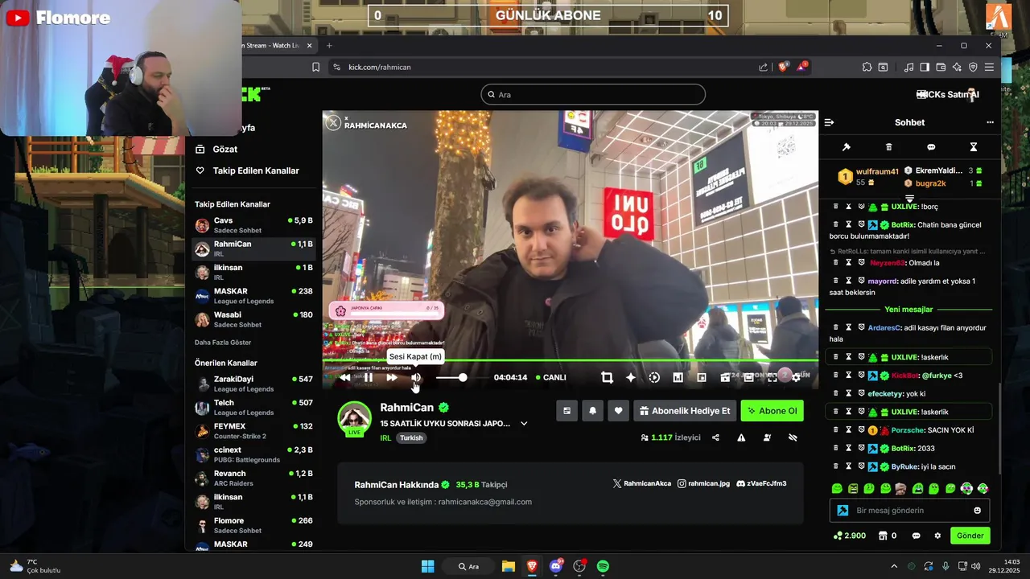Jump to live via CANLI indicator
Viewport: 1030px width, 579px height.
click(x=550, y=377)
